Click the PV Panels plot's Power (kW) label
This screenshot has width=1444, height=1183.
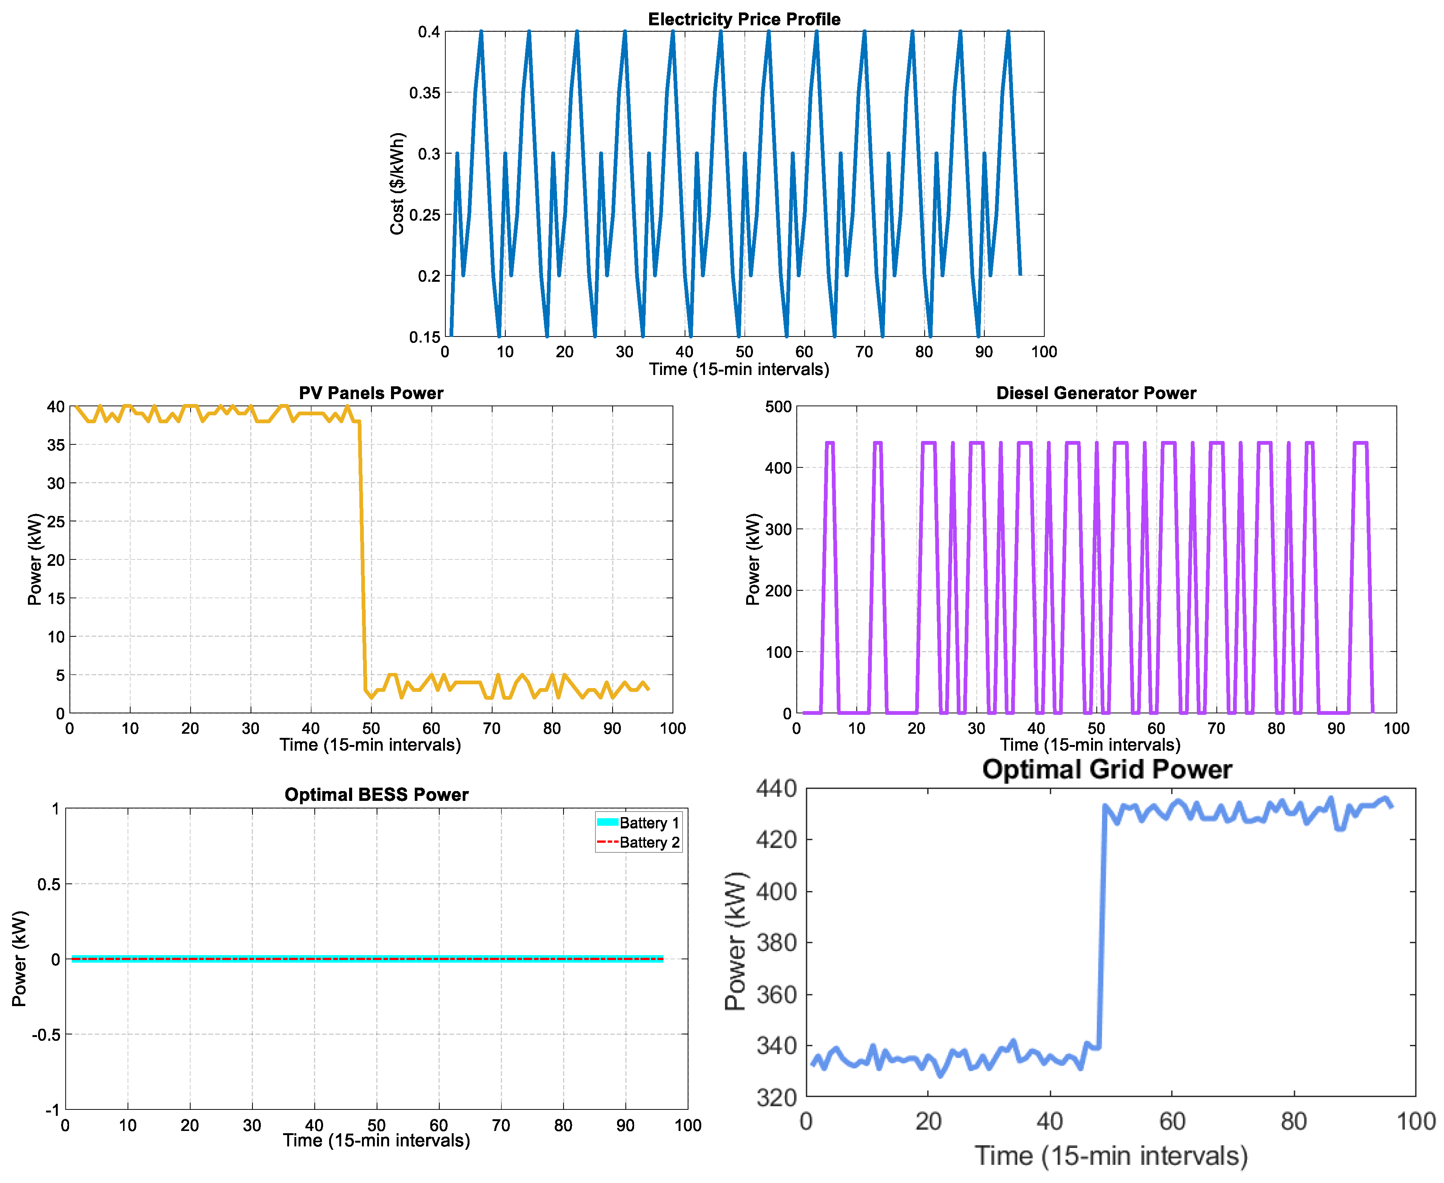pyautogui.click(x=35, y=559)
